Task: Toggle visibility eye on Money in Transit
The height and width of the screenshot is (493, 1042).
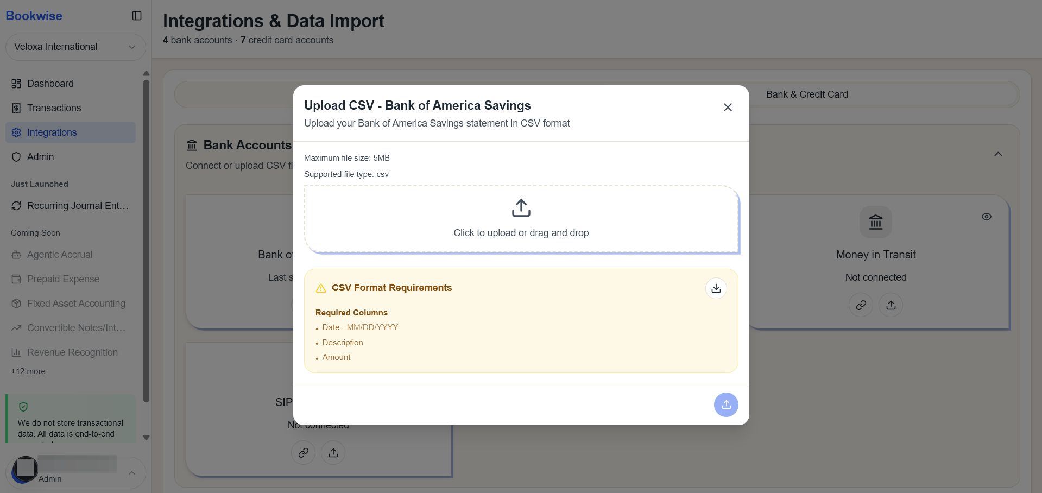Action: pyautogui.click(x=987, y=217)
